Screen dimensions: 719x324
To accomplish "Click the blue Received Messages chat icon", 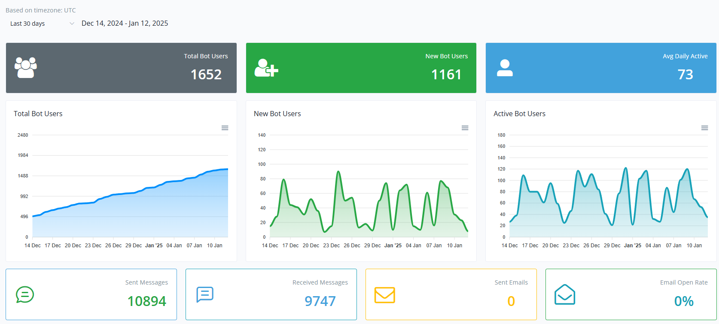I will click(x=205, y=294).
